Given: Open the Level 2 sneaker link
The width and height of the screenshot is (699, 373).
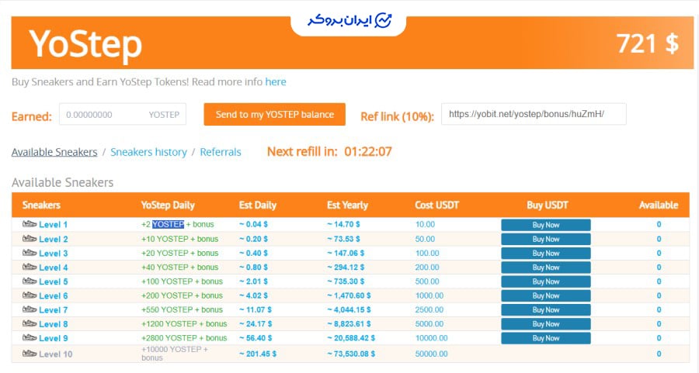Looking at the screenshot, I should (x=53, y=239).
